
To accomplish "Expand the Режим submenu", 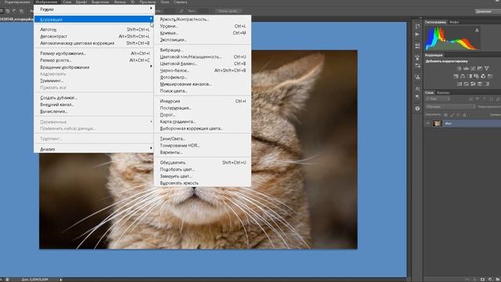I will click(x=94, y=9).
